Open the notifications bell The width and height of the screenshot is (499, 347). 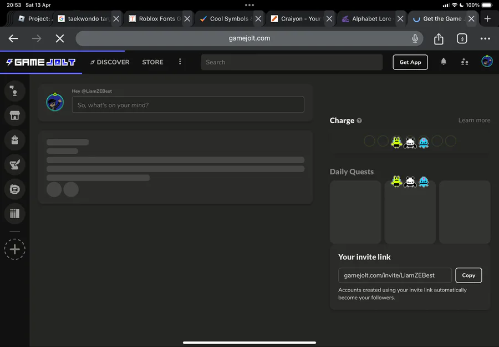(444, 62)
